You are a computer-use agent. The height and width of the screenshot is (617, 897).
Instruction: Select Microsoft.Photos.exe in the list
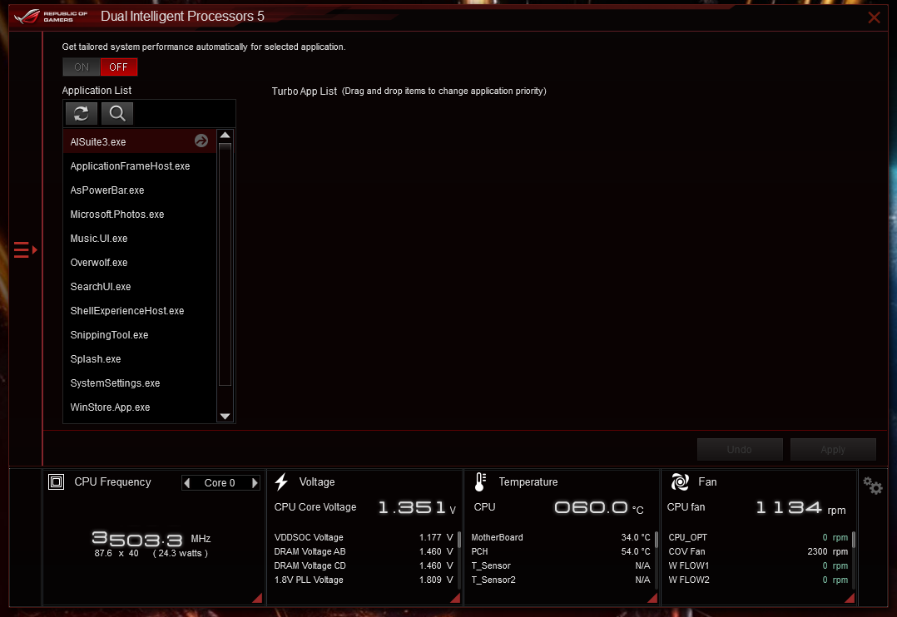tap(140, 214)
